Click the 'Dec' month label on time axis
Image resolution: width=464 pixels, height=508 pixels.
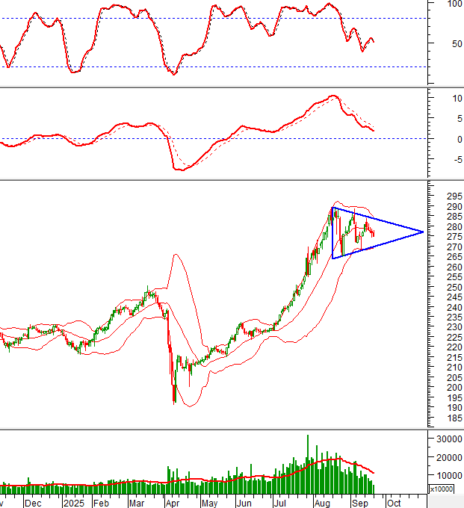pos(32,503)
